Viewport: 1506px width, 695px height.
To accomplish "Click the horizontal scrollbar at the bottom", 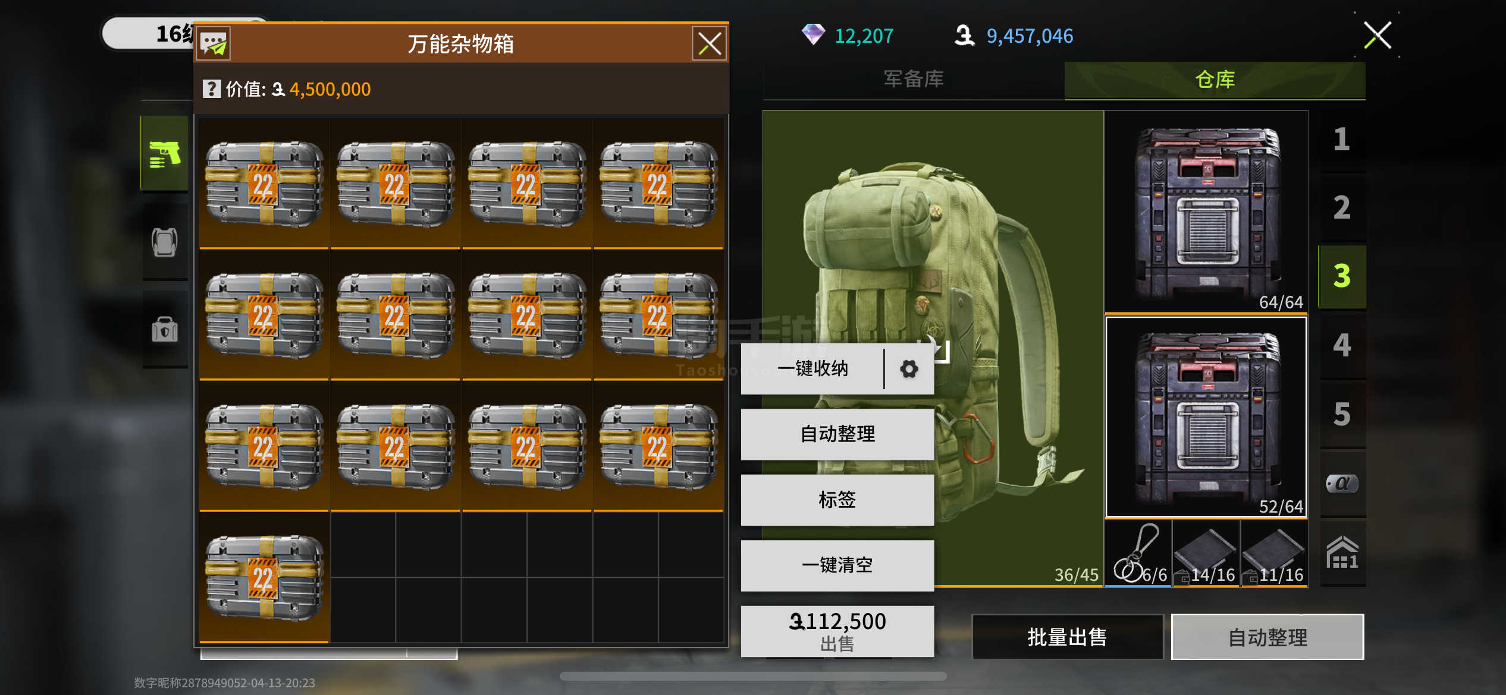I will click(753, 676).
